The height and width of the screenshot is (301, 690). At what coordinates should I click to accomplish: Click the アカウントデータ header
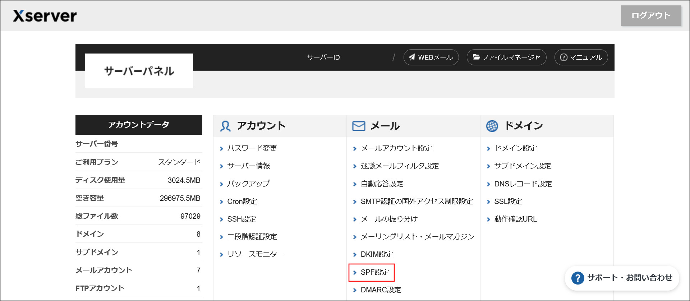pyautogui.click(x=139, y=125)
